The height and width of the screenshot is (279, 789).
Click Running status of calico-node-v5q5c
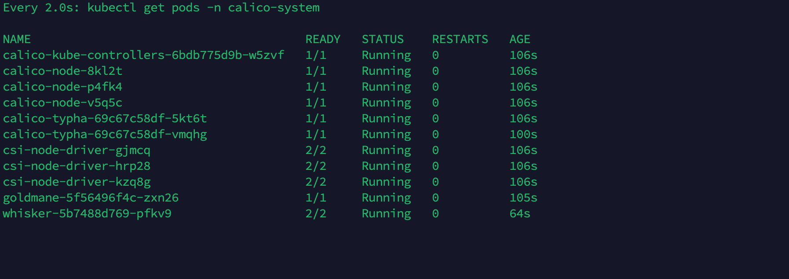386,103
